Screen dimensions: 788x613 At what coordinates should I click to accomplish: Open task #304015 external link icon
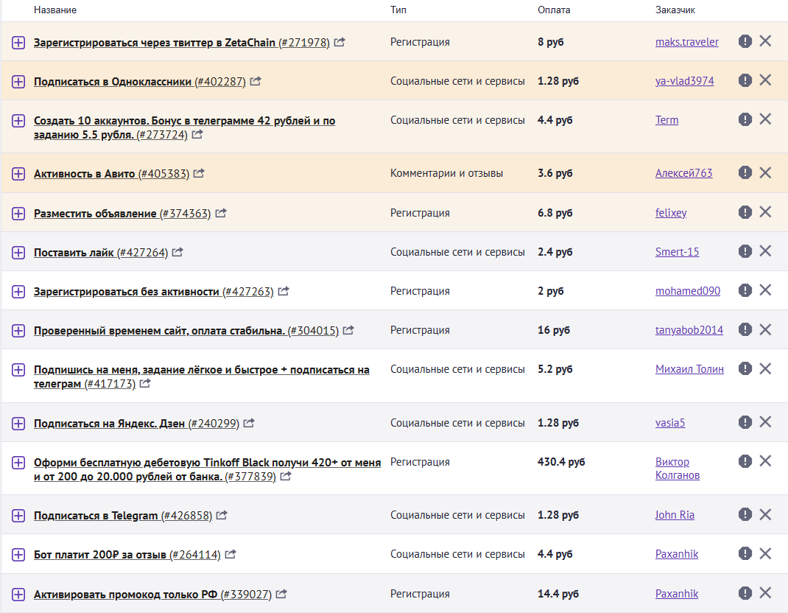(348, 330)
